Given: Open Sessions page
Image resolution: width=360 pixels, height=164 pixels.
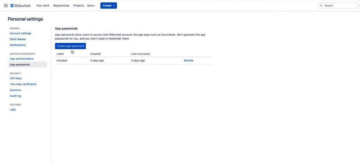Looking at the screenshot, I should click(x=15, y=90).
